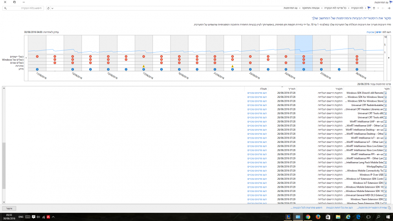
Task: Open recent locations dropdown near navigation arrows
Action: (x=378, y=8)
